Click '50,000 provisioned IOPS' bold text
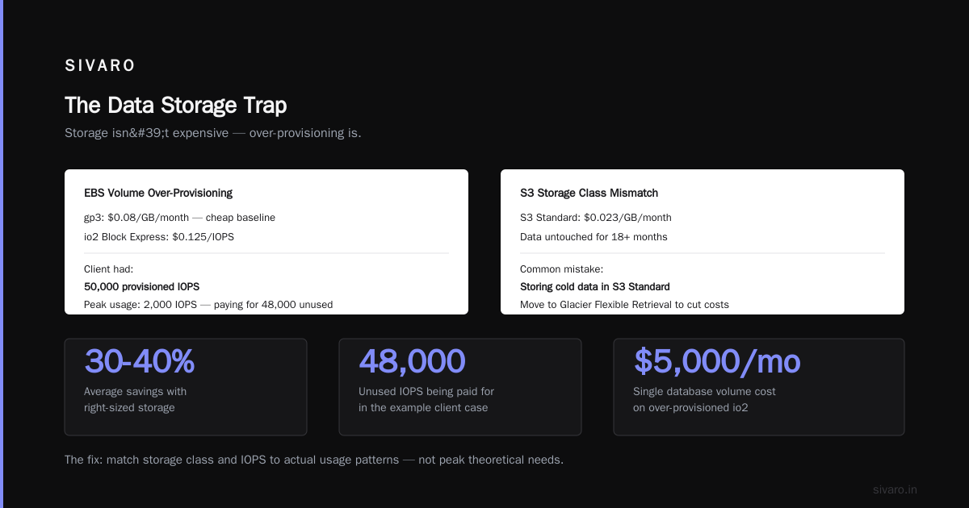Screen dimensions: 969x508 141,287
